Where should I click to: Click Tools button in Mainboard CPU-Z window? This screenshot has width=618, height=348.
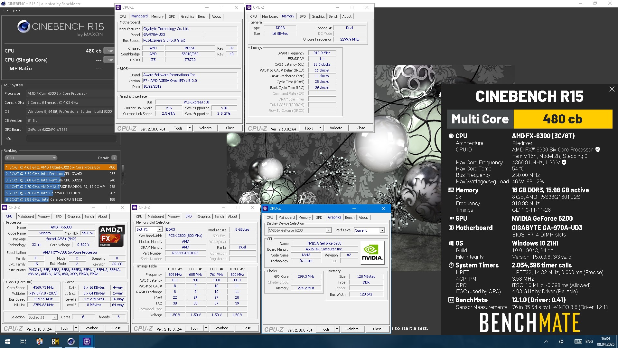click(x=178, y=128)
